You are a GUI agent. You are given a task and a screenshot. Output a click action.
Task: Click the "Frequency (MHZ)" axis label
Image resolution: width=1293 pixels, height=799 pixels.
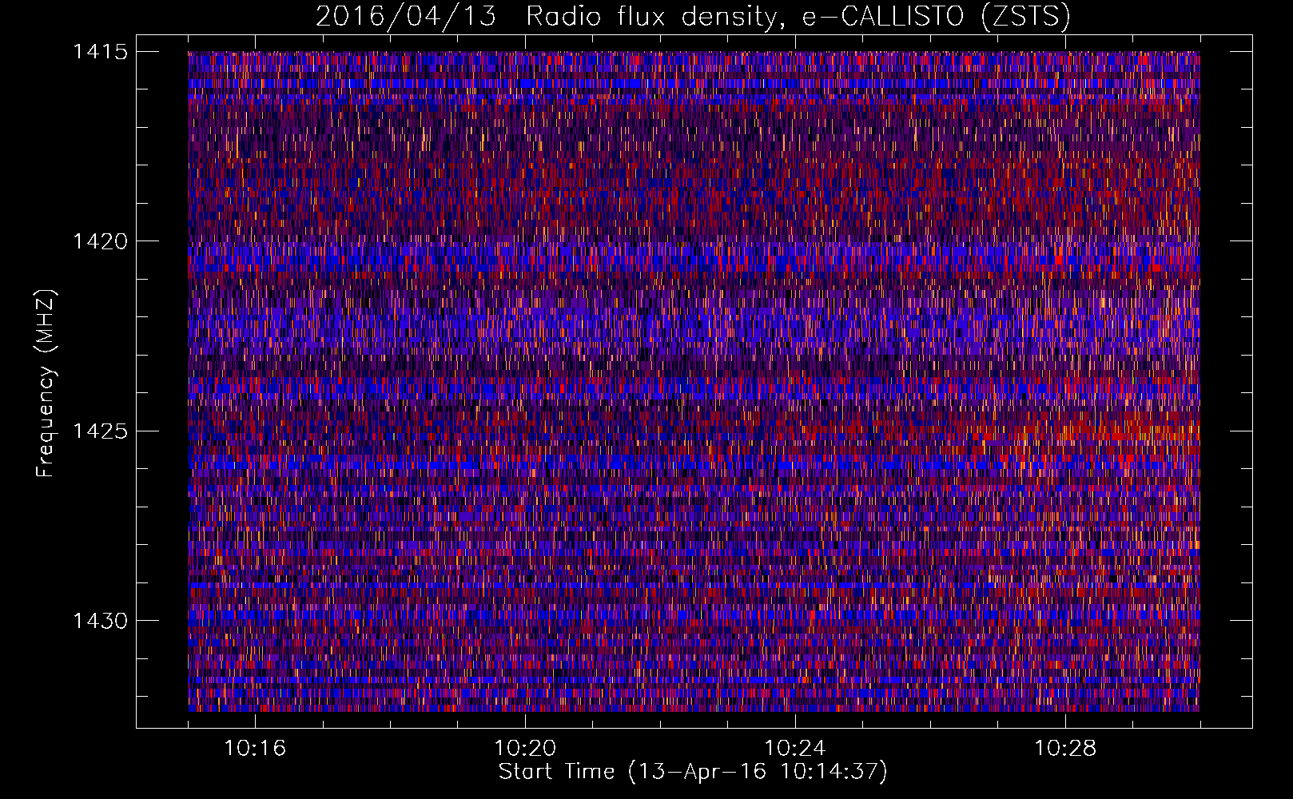(x=46, y=384)
